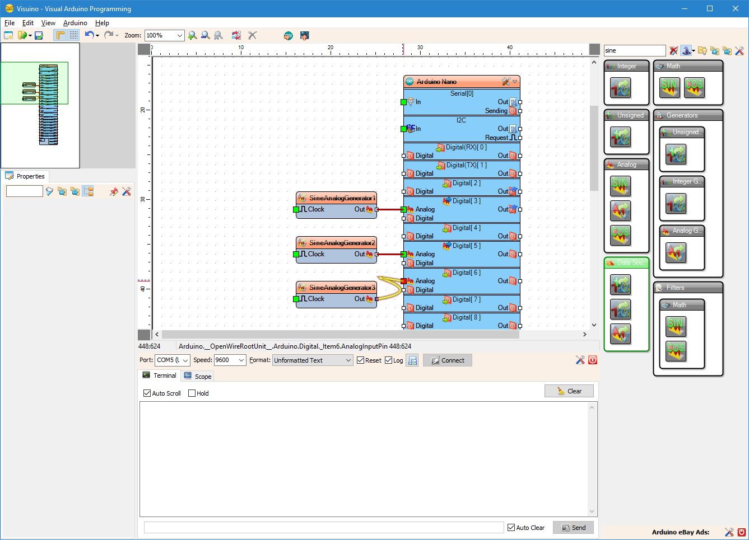Click the clear search filter icon beside sine

click(x=673, y=50)
